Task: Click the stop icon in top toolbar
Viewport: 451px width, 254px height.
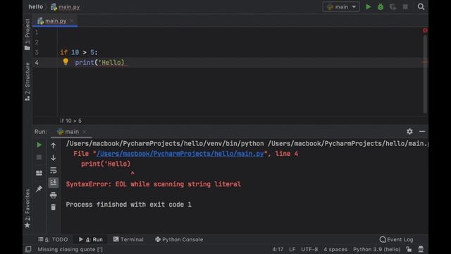Action: (x=405, y=6)
